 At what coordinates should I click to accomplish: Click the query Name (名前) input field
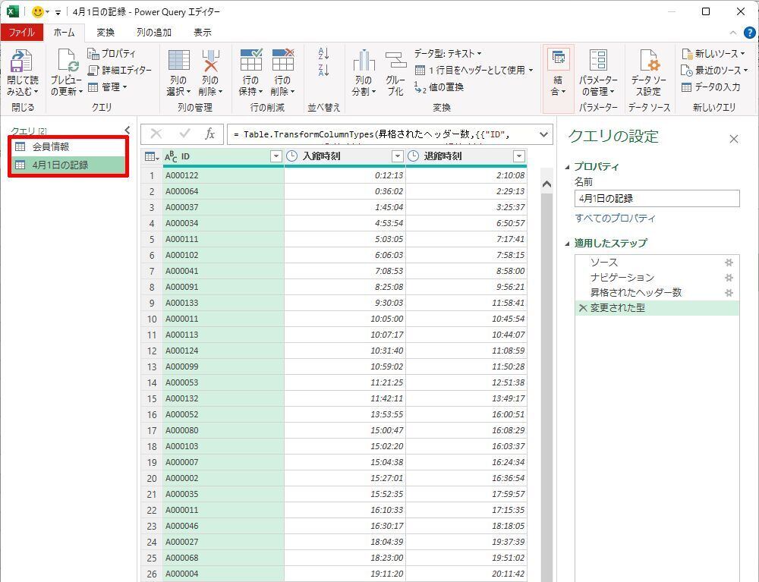657,198
